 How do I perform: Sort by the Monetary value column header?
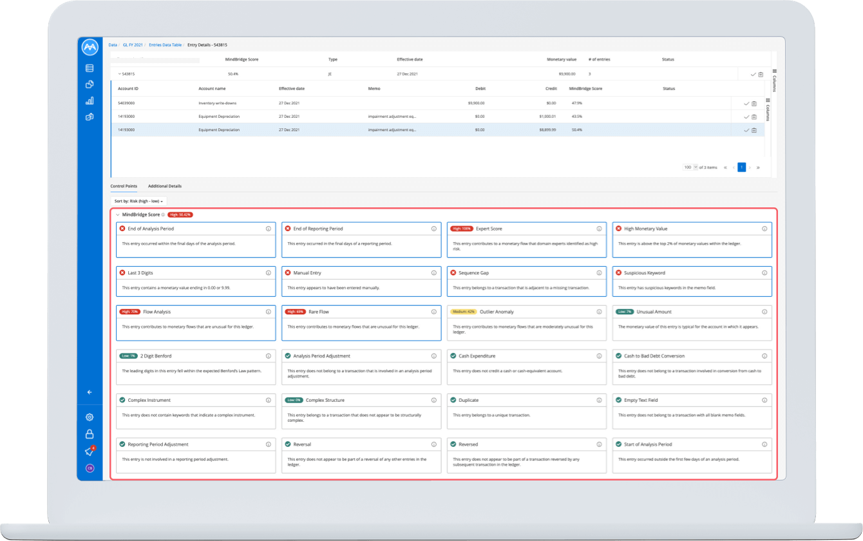point(562,59)
